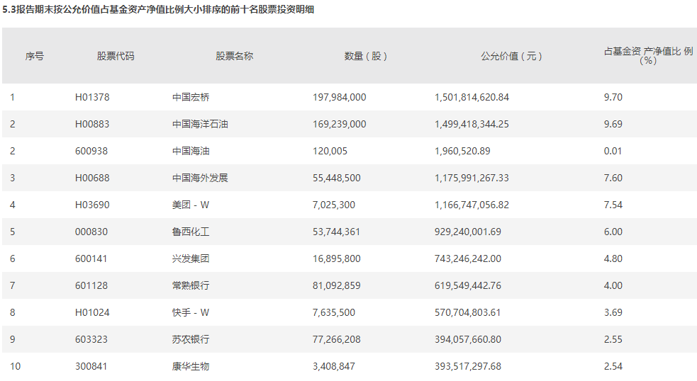Select quantity 120,005

point(330,151)
